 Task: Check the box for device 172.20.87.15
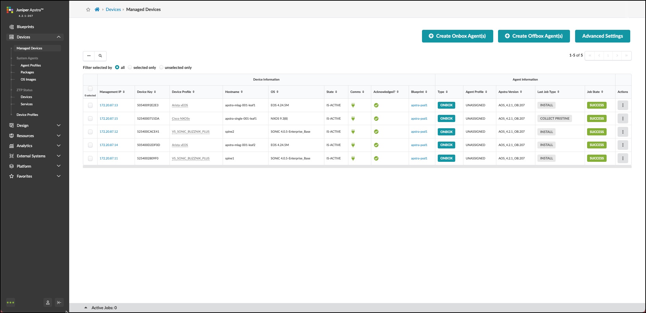(x=90, y=119)
